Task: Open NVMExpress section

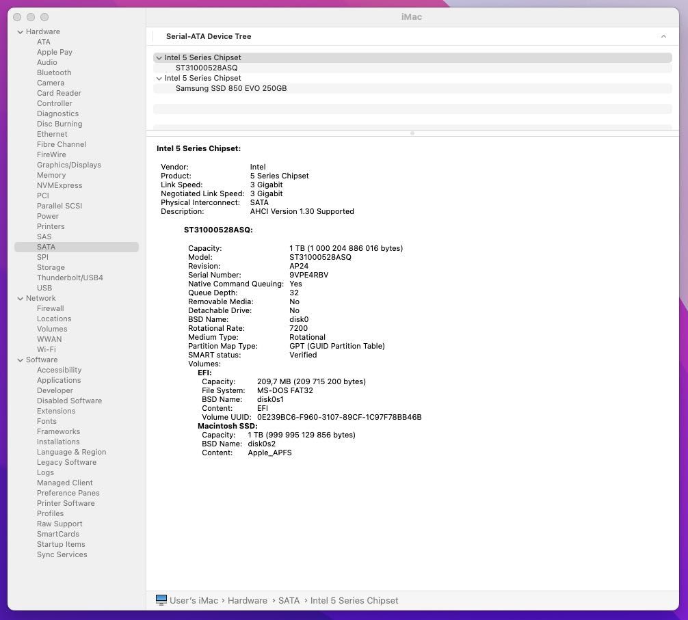Action: point(59,185)
